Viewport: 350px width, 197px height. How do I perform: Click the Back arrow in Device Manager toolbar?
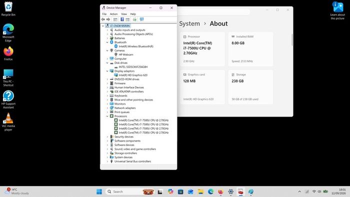[103, 19]
